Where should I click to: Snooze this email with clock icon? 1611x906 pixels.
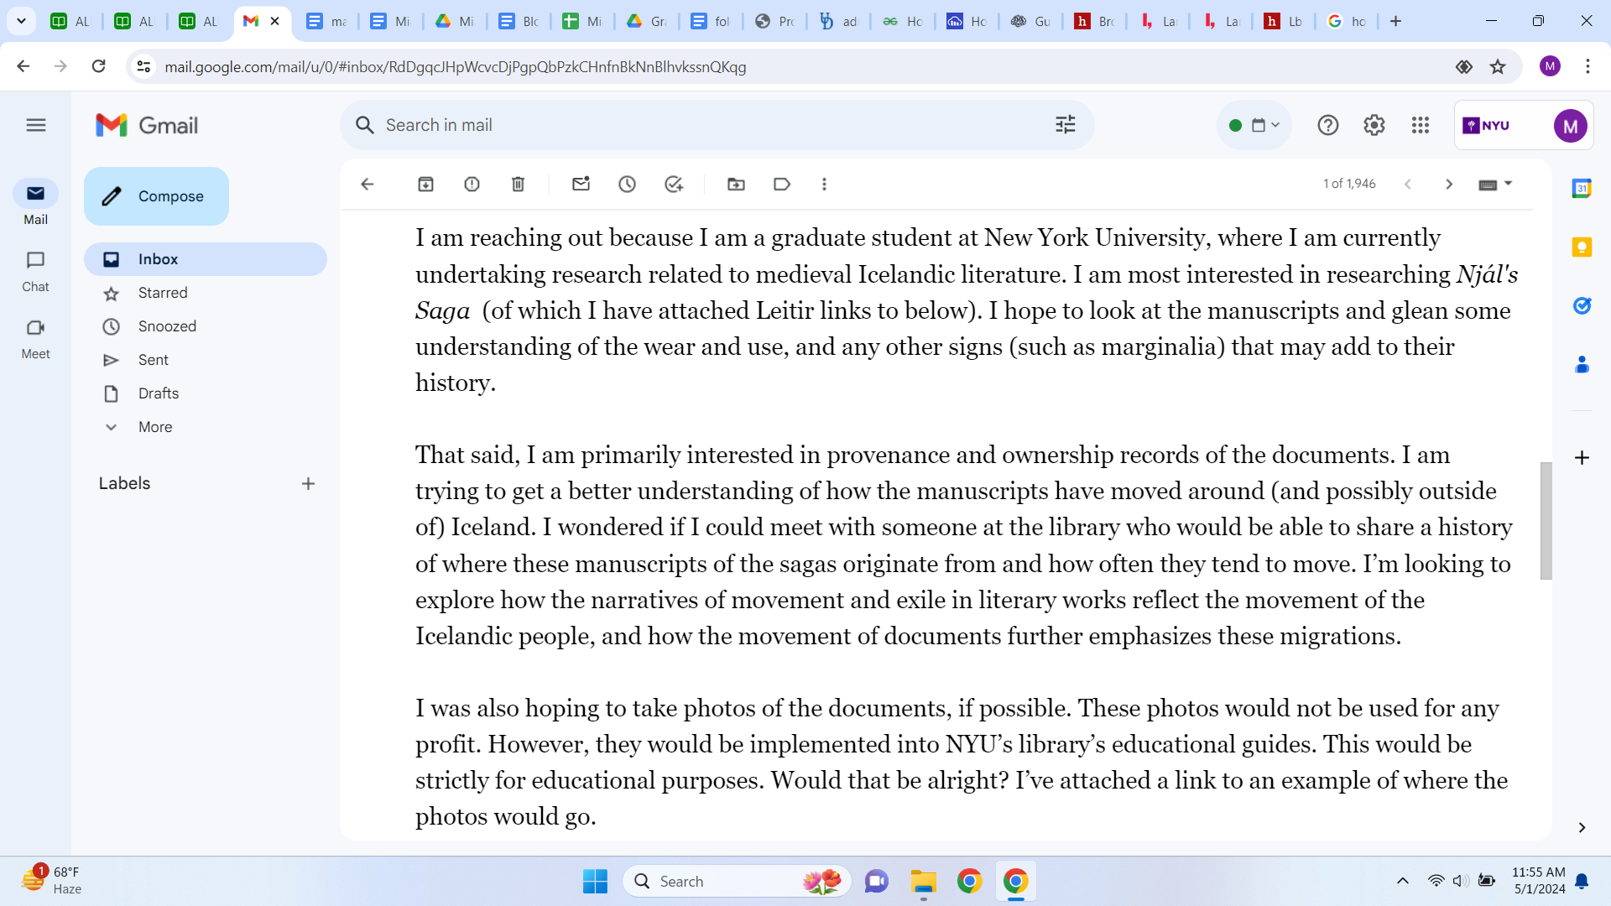[627, 185]
